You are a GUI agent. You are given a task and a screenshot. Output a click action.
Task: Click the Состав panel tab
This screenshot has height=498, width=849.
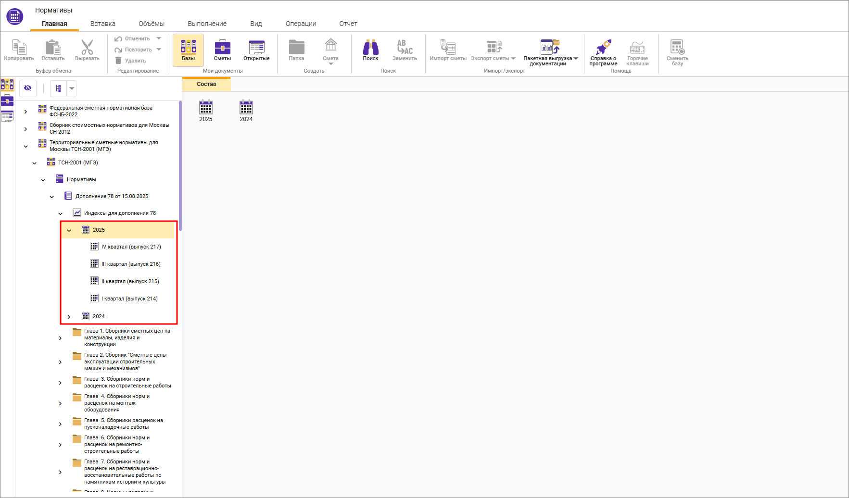206,84
